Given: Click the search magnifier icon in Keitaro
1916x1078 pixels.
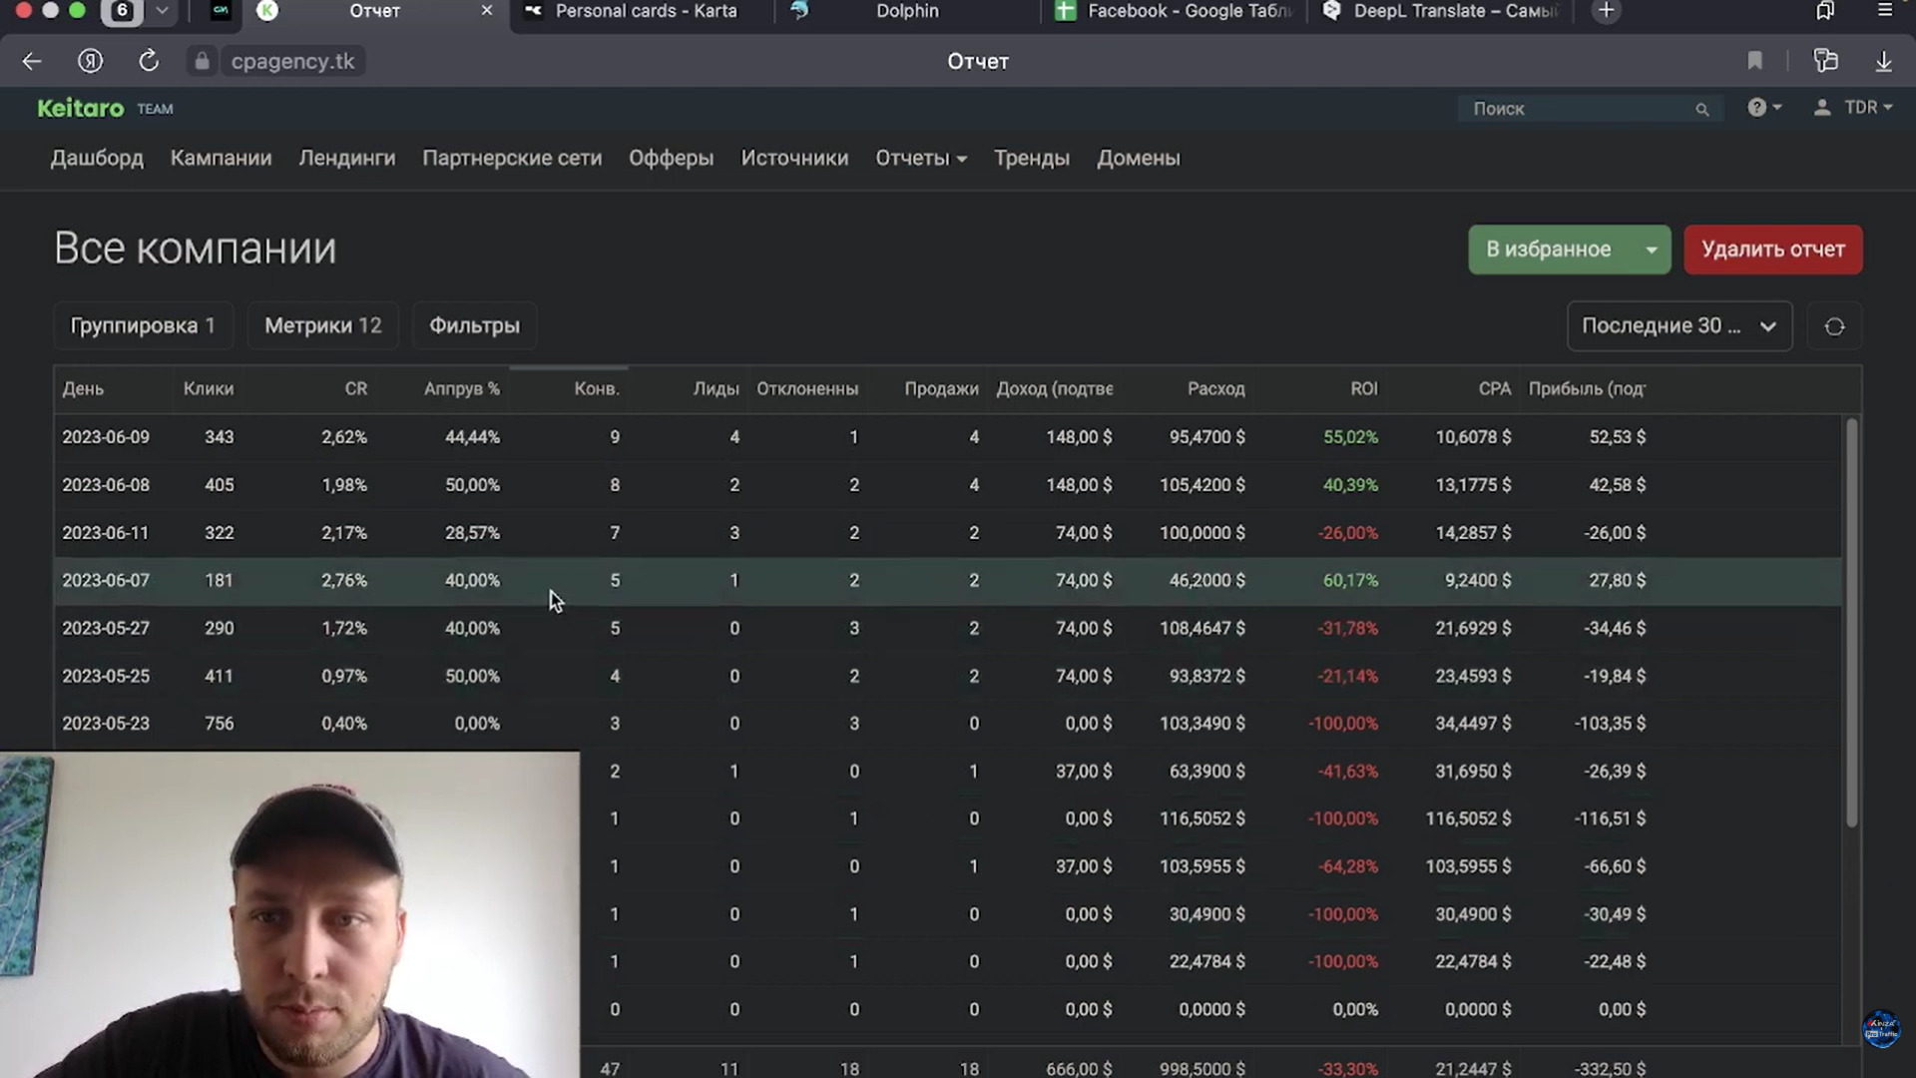Looking at the screenshot, I should click(1702, 110).
